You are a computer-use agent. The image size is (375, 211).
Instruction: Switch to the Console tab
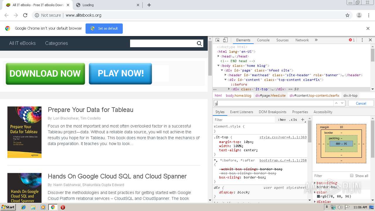pyautogui.click(x=263, y=40)
